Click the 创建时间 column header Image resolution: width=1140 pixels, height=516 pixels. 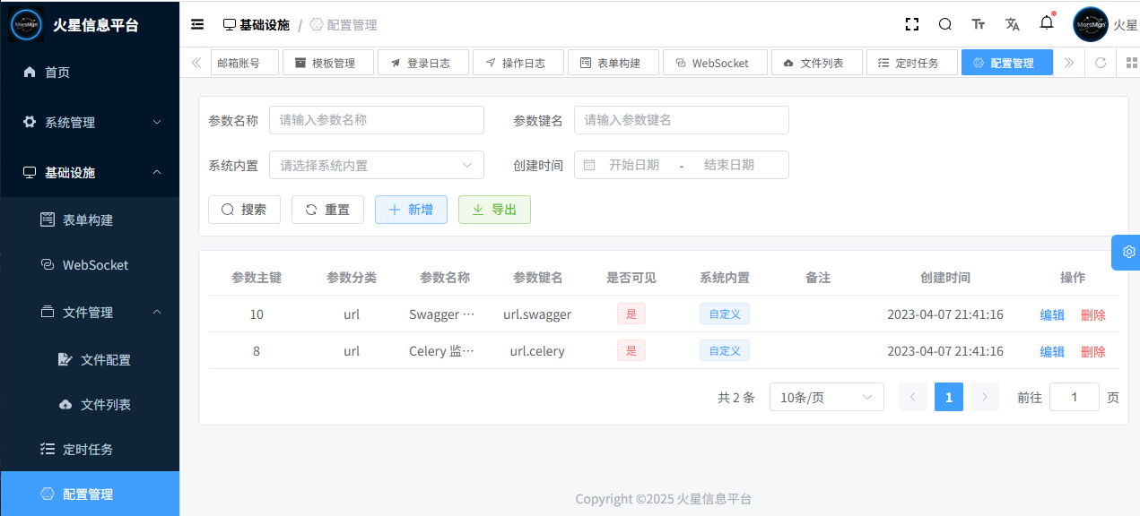[x=945, y=278]
